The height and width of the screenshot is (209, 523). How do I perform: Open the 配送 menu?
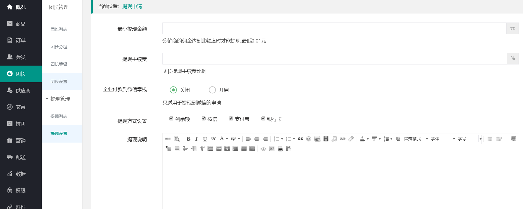point(21,157)
